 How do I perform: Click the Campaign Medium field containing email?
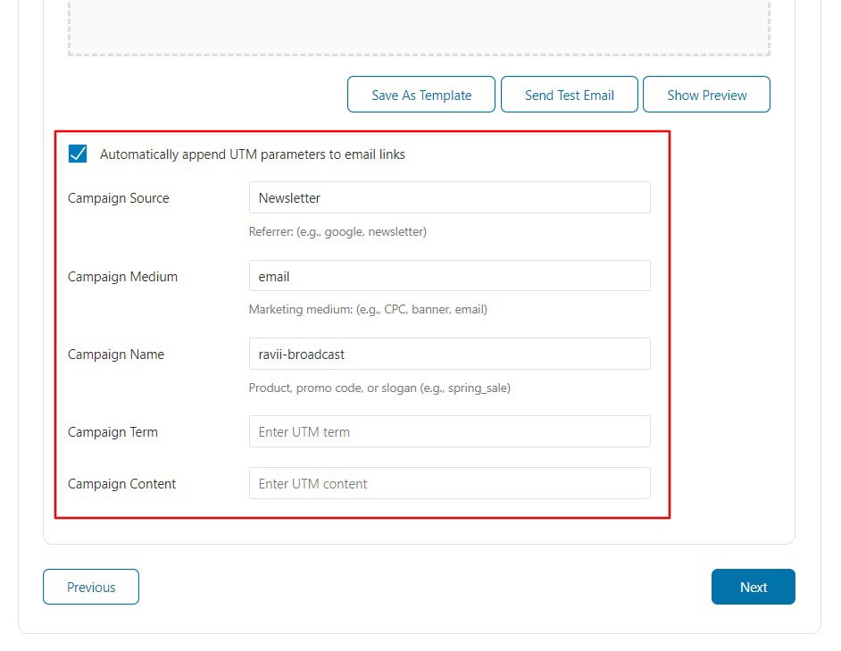(449, 276)
